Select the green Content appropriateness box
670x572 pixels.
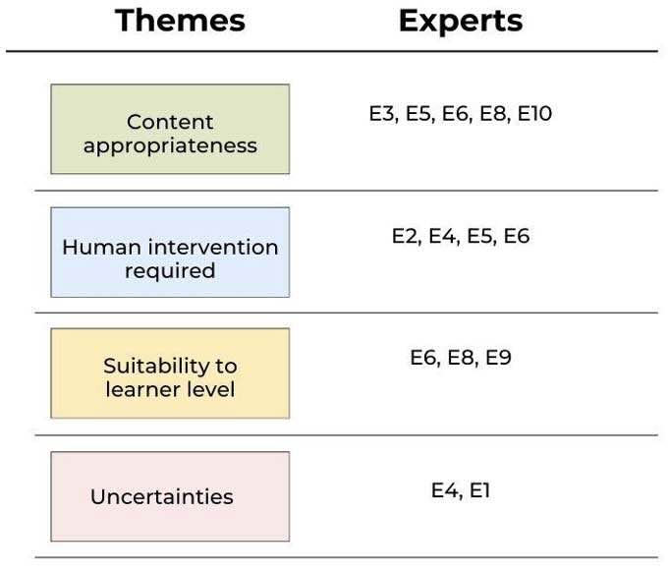pos(170,129)
